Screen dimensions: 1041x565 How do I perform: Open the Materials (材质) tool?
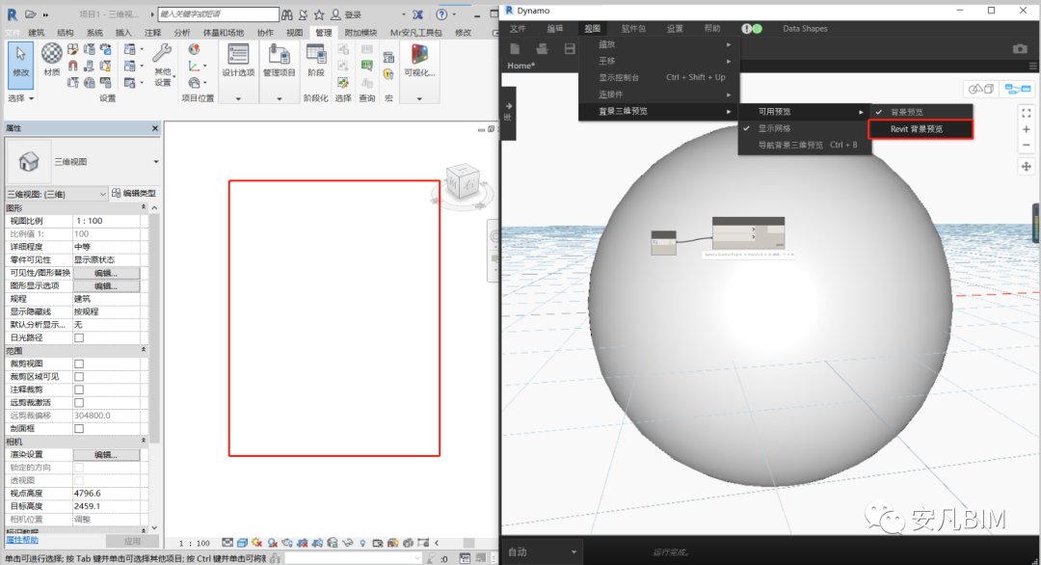pos(50,63)
